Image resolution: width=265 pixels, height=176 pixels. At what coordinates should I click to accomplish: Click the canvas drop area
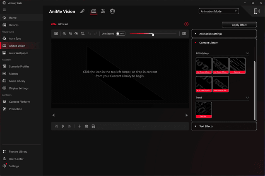(120, 74)
